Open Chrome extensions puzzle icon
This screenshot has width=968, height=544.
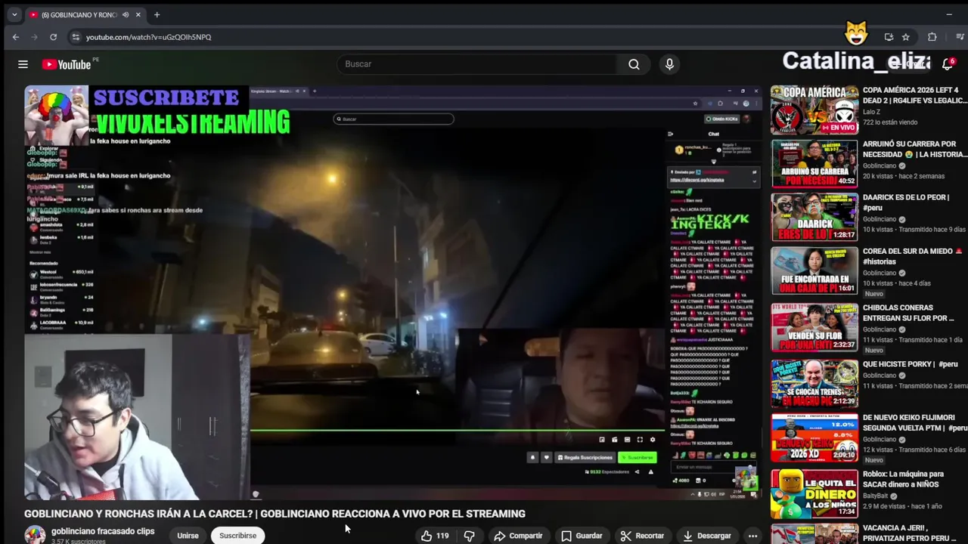[932, 37]
